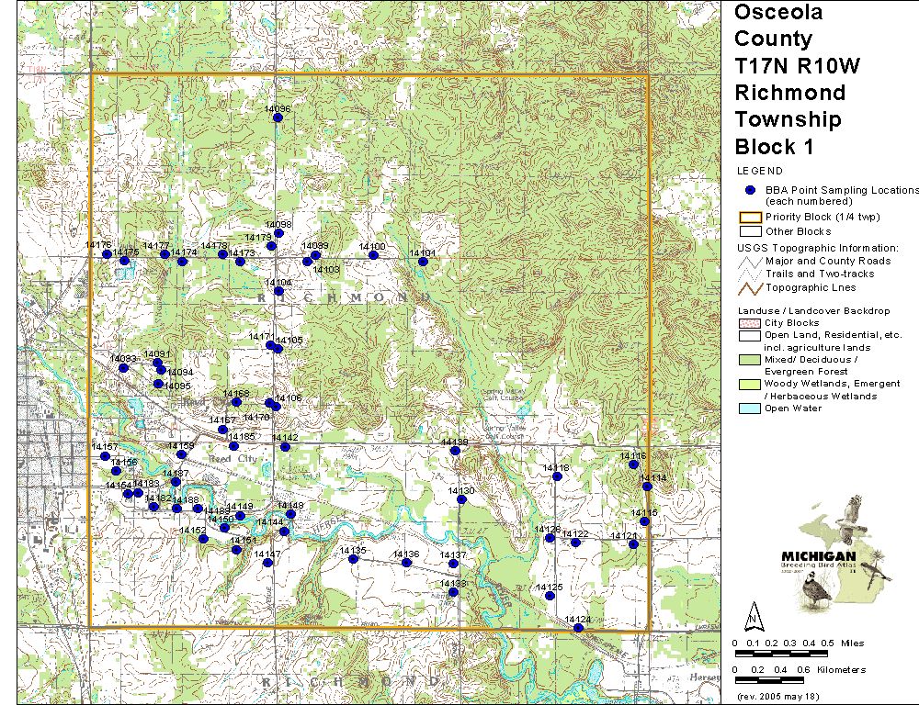Viewport: 919px width, 705px height.
Task: Click sampling point 14124 marker
Action: point(578,628)
